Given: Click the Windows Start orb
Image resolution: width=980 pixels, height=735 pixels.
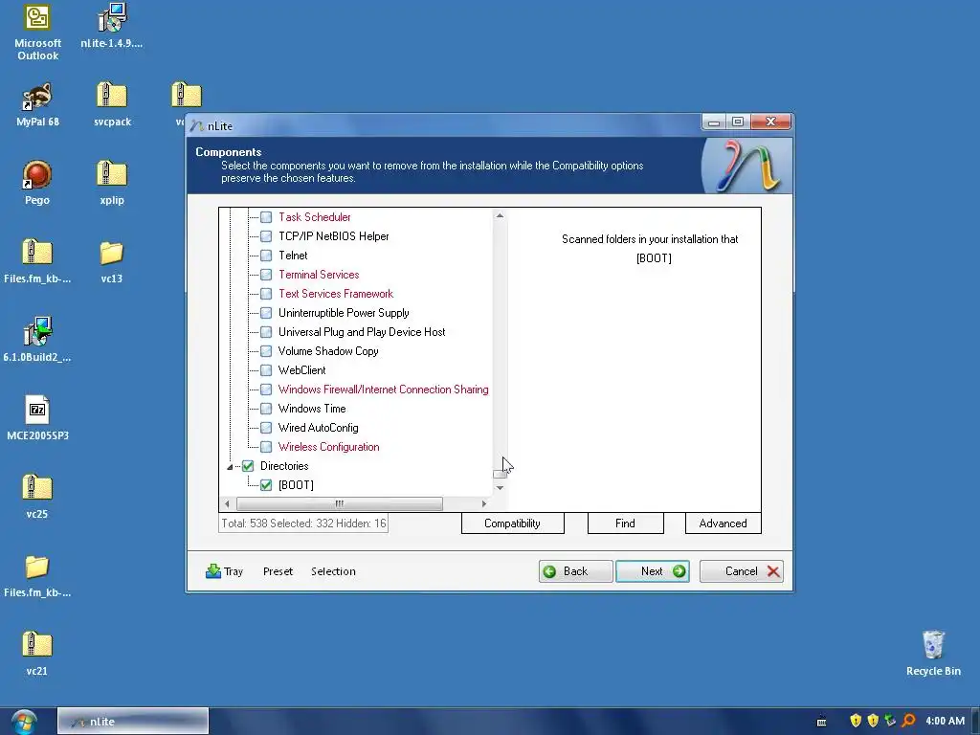Looking at the screenshot, I should click(24, 722).
